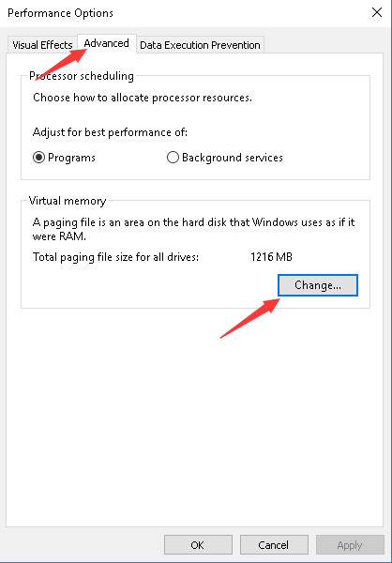Viewport: 392px width, 563px height.
Task: Click the greyed-out Apply button
Action: click(x=350, y=545)
